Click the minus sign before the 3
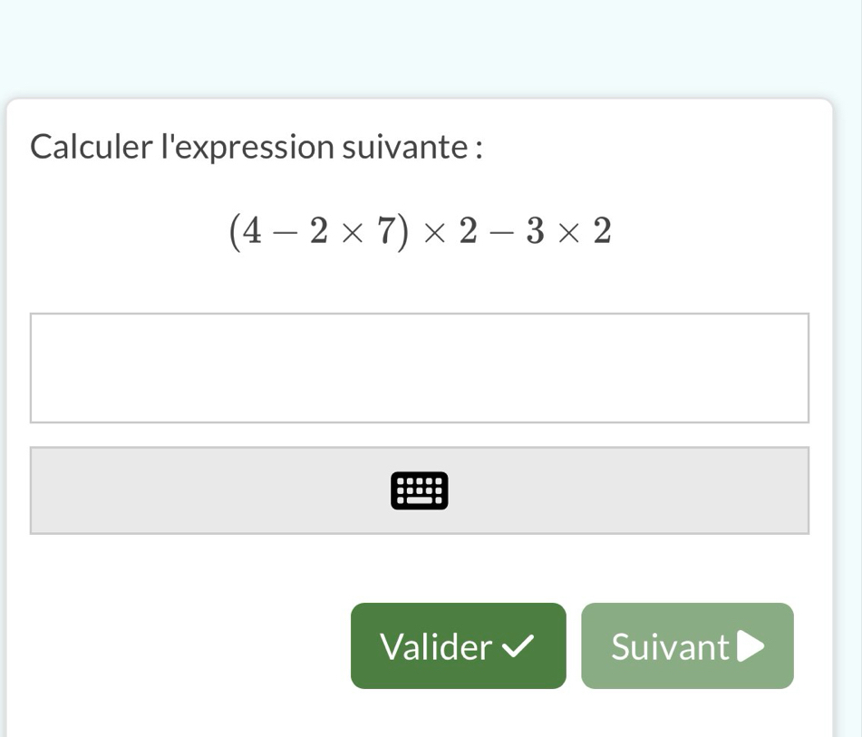This screenshot has width=862, height=737. (x=502, y=233)
